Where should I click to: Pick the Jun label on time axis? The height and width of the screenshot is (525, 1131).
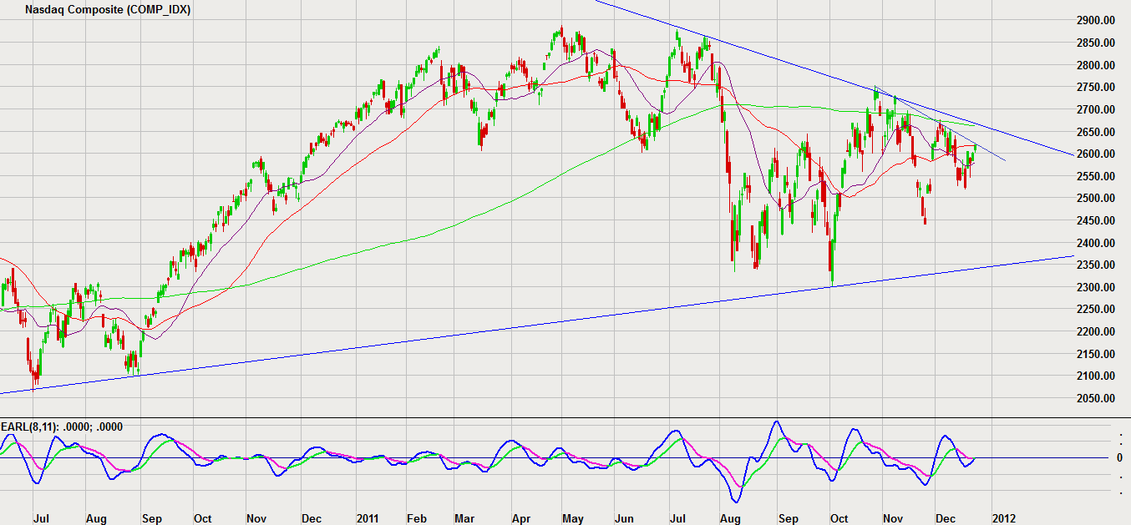coord(624,518)
